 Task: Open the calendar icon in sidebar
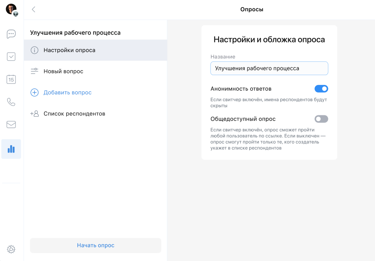pyautogui.click(x=11, y=79)
